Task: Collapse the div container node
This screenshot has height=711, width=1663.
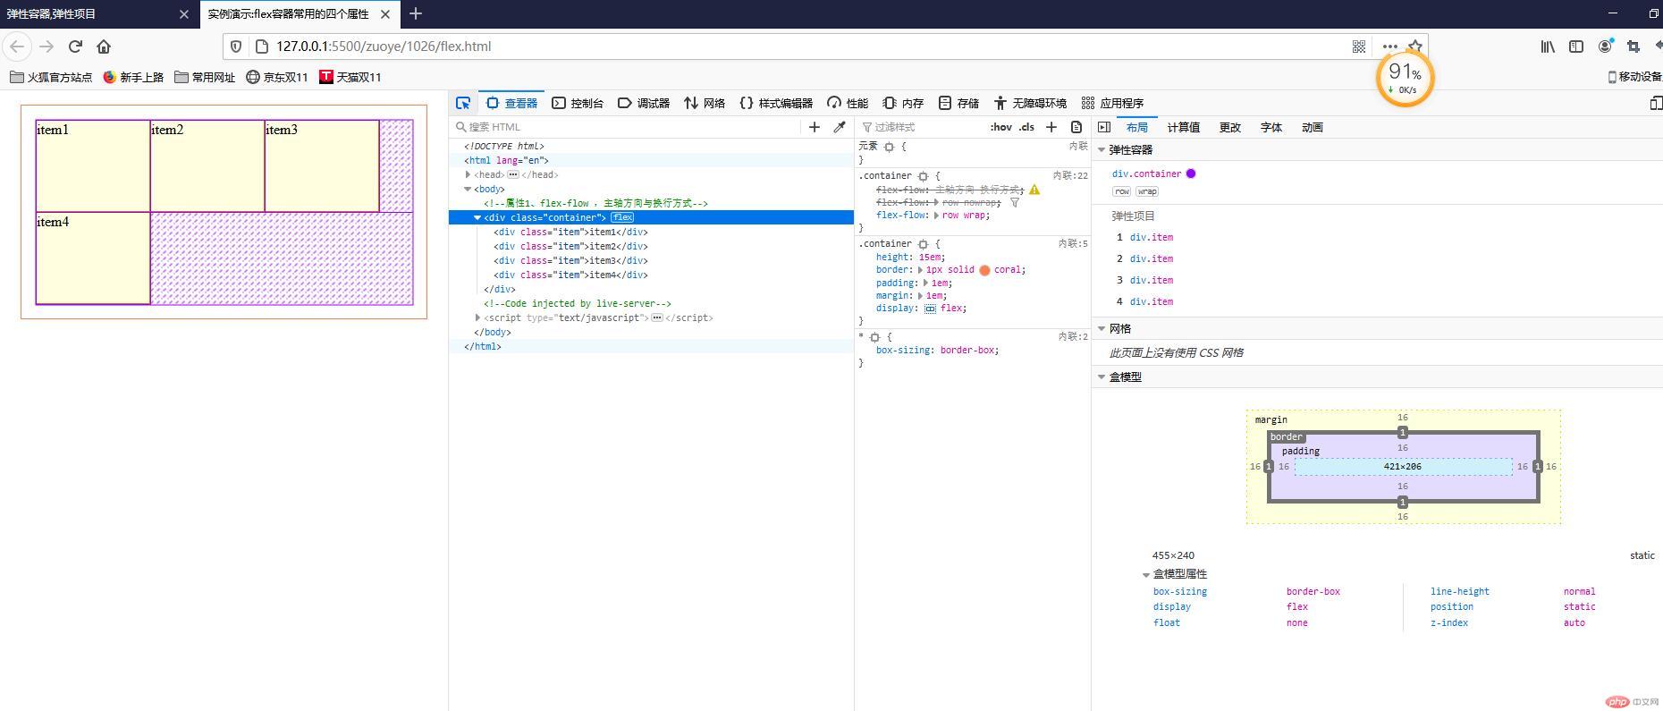Action: pyautogui.click(x=477, y=217)
